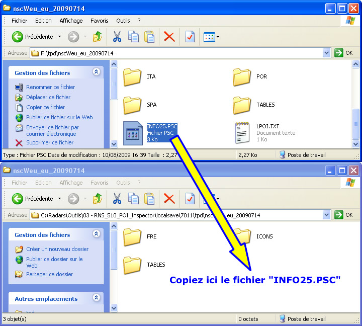
Task: Select the ICONS folder in bottom window
Action: click(242, 236)
